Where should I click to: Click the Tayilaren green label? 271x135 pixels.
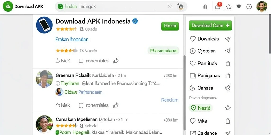pos(70,84)
